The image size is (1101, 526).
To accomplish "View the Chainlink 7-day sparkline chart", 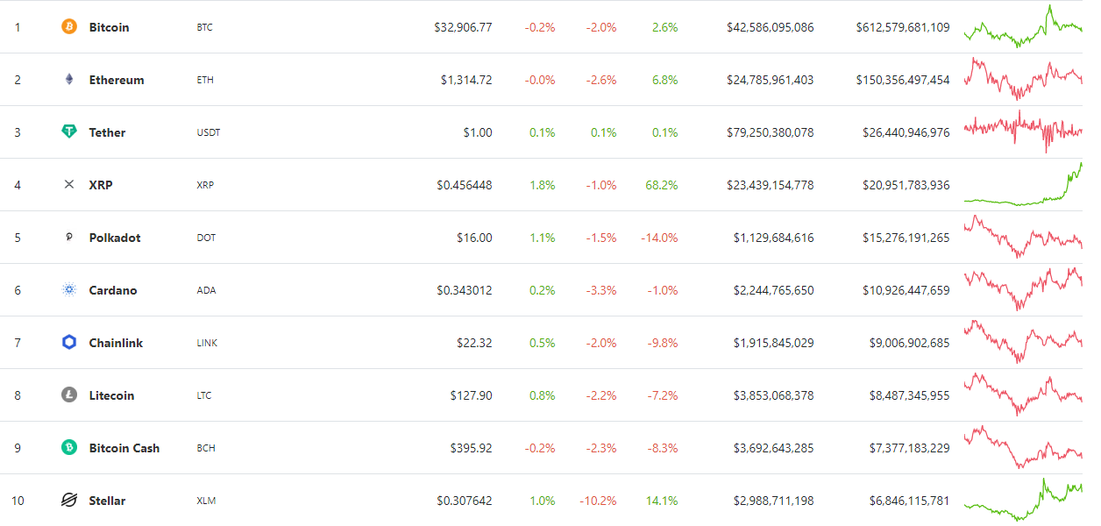I will pyautogui.click(x=1023, y=342).
